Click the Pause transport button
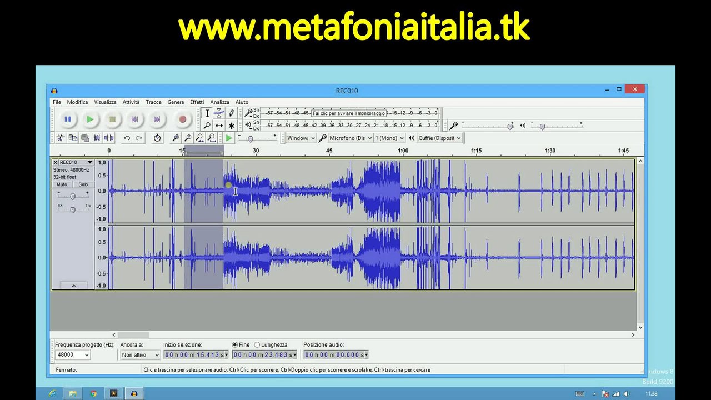Screen dimensions: 711x400 [x=68, y=119]
